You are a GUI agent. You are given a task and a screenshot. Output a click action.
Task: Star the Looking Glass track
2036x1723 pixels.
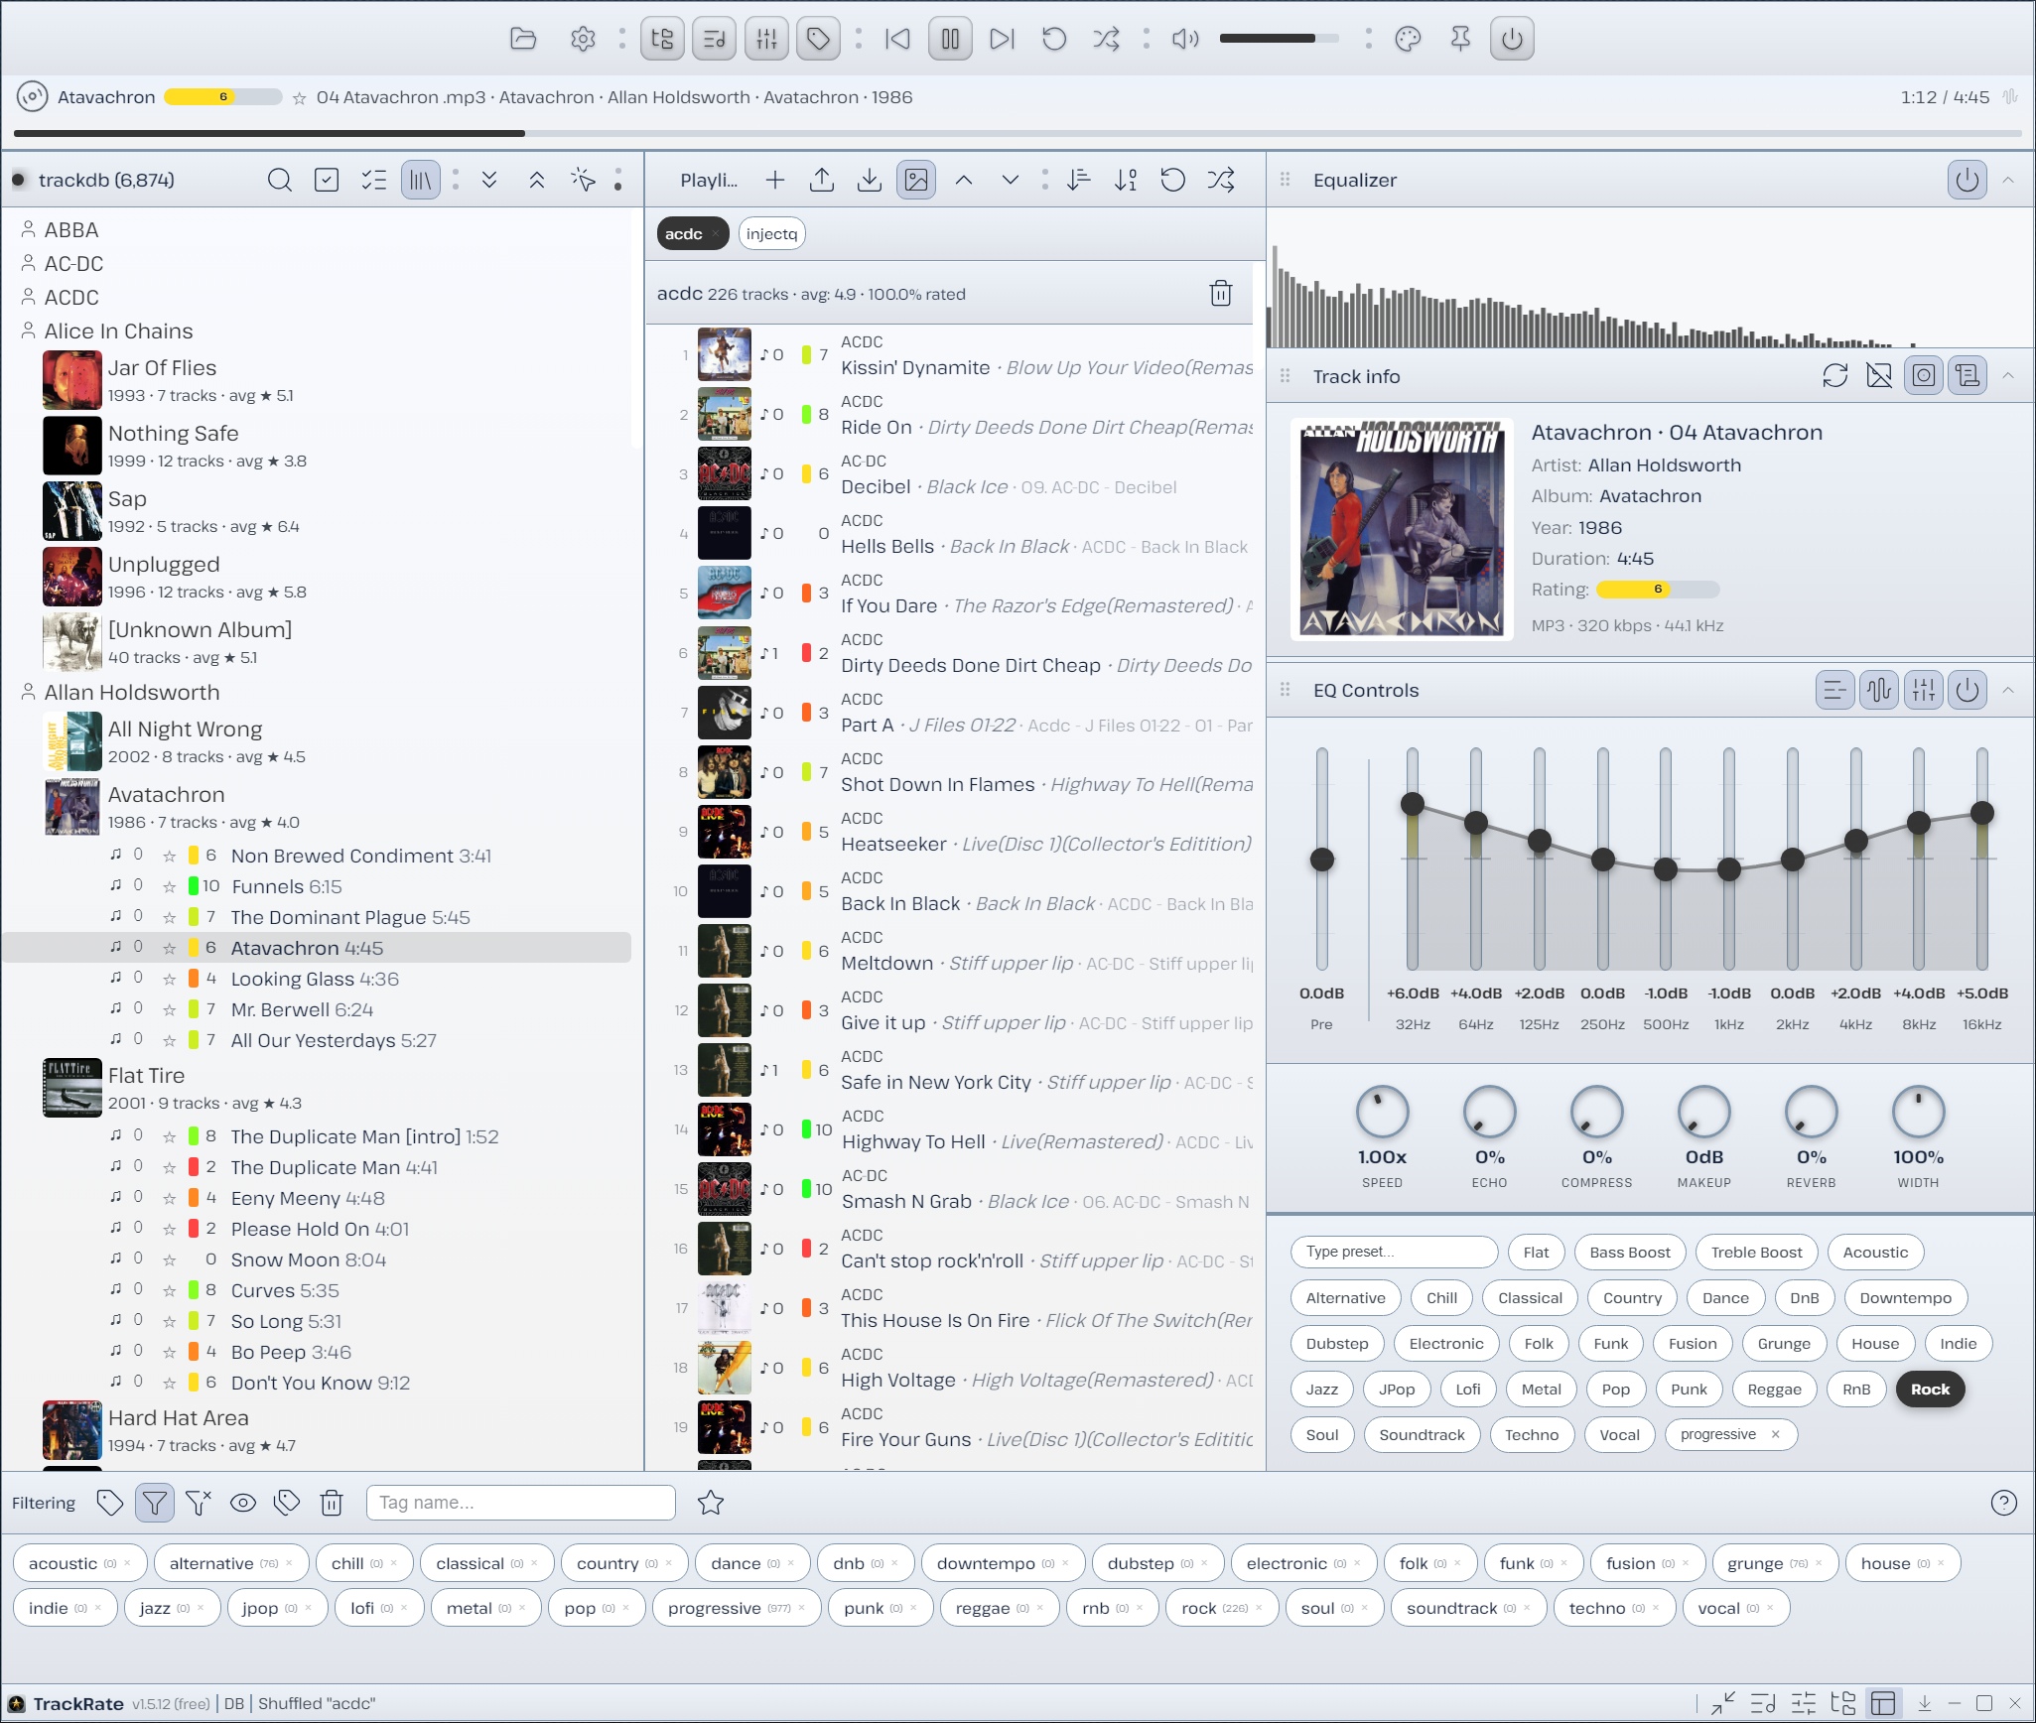point(169,980)
